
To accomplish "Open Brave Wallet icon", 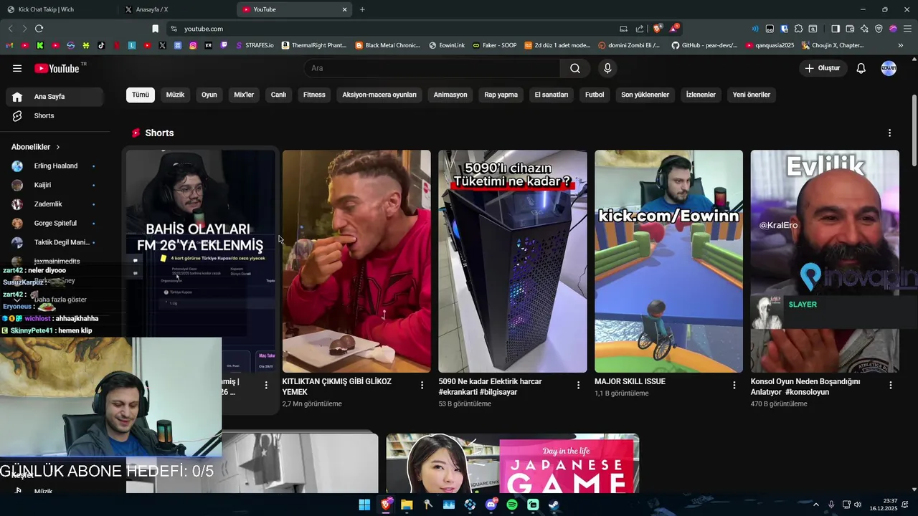I will pyautogui.click(x=850, y=29).
